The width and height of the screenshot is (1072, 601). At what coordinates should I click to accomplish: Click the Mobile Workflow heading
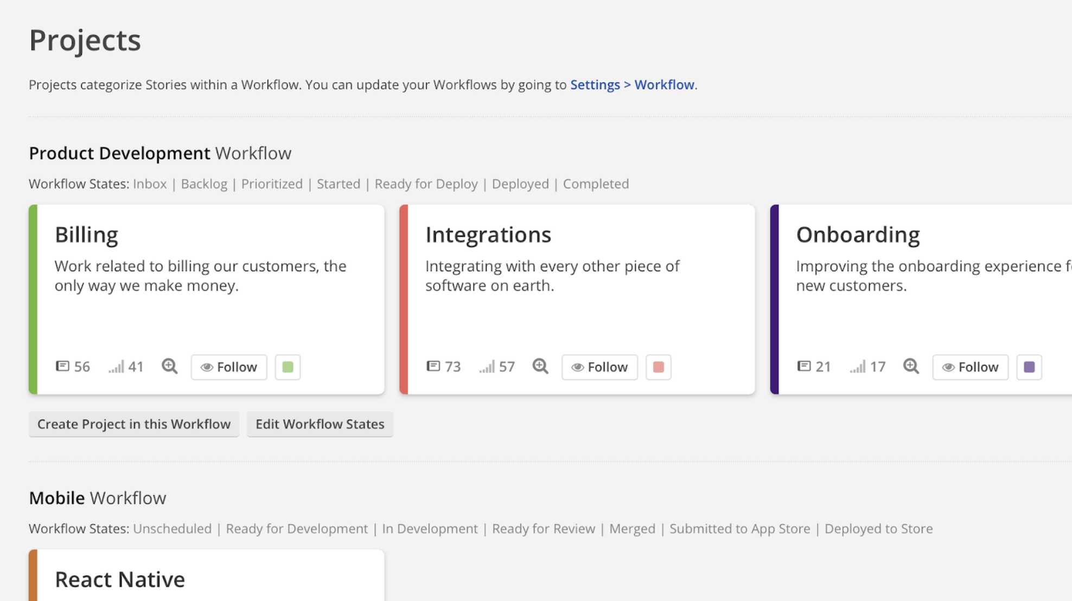click(98, 498)
